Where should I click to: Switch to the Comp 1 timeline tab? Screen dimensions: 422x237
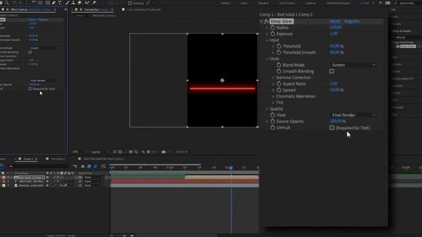(28, 159)
